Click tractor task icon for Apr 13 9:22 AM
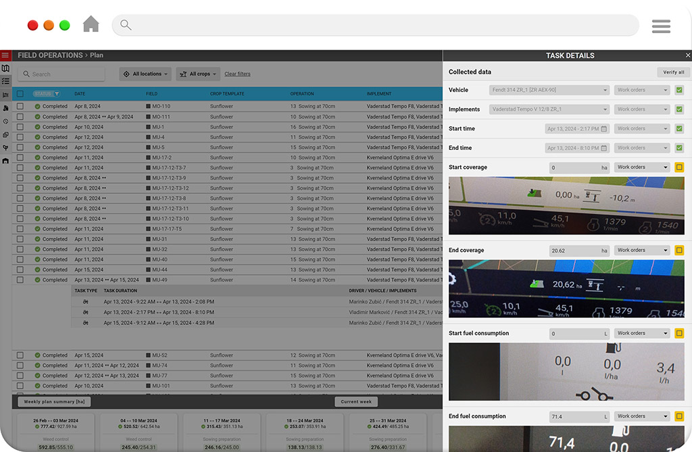692x452 pixels. 86,302
